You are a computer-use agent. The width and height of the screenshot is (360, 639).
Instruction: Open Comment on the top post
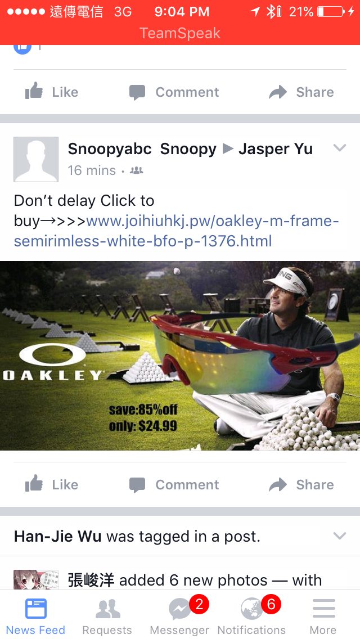174,92
